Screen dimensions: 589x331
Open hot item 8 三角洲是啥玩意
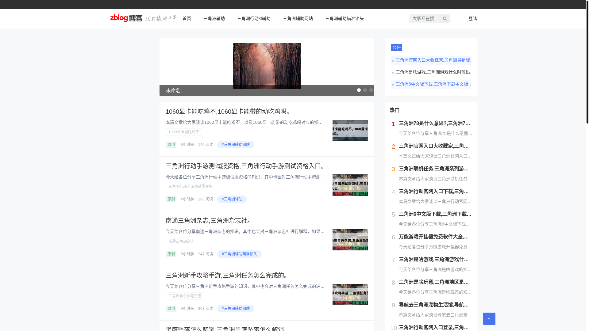(434, 282)
